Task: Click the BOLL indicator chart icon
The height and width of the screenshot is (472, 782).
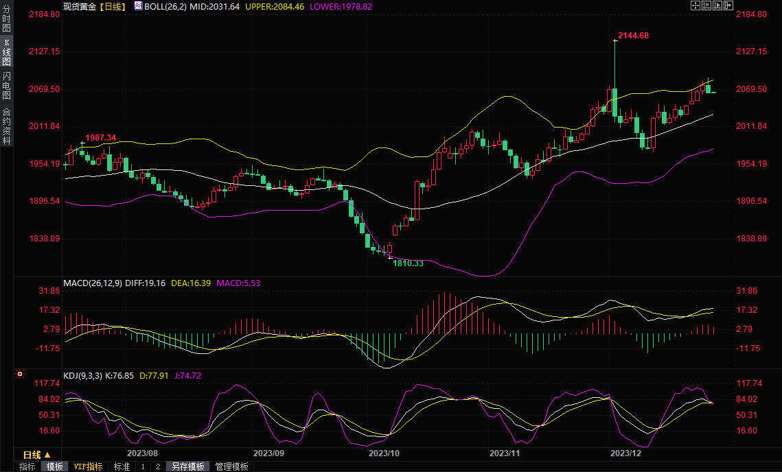Action: pyautogui.click(x=138, y=5)
